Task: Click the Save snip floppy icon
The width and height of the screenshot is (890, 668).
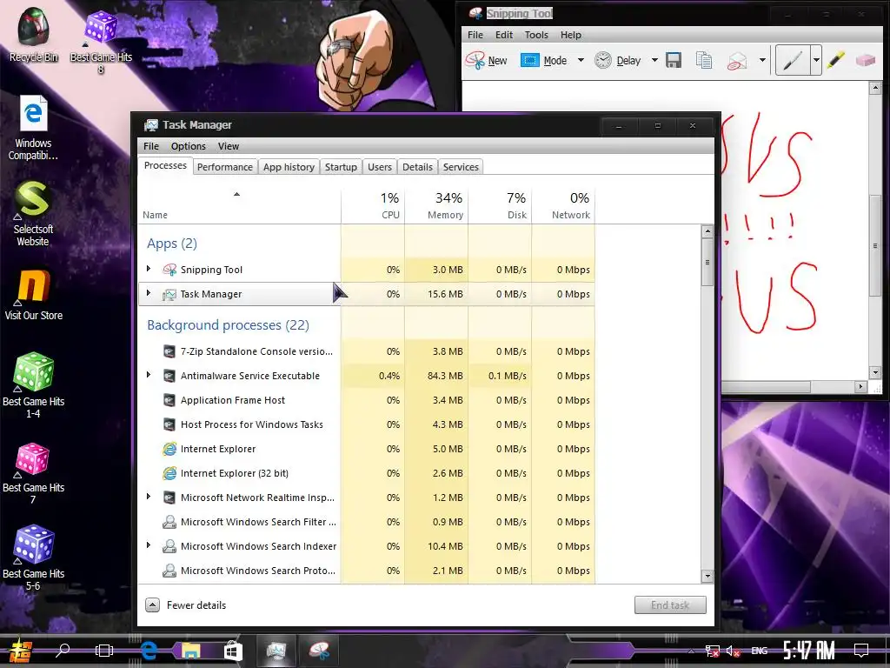Action: pyautogui.click(x=674, y=60)
